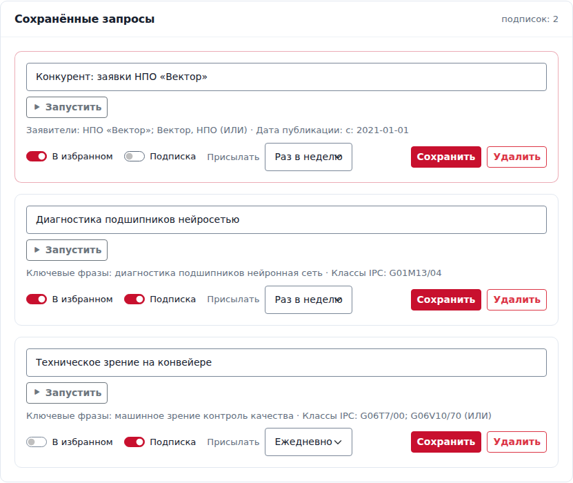Save changes to «Вектор» query
The height and width of the screenshot is (483, 573).
pos(446,157)
